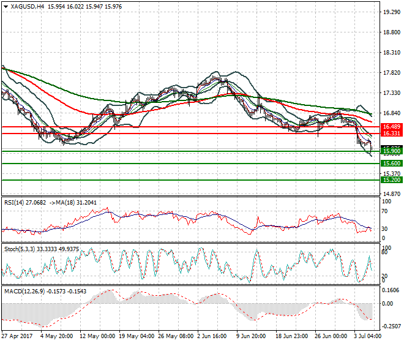Click the 18.310 price scale value
404x343 pixels.
392,52
